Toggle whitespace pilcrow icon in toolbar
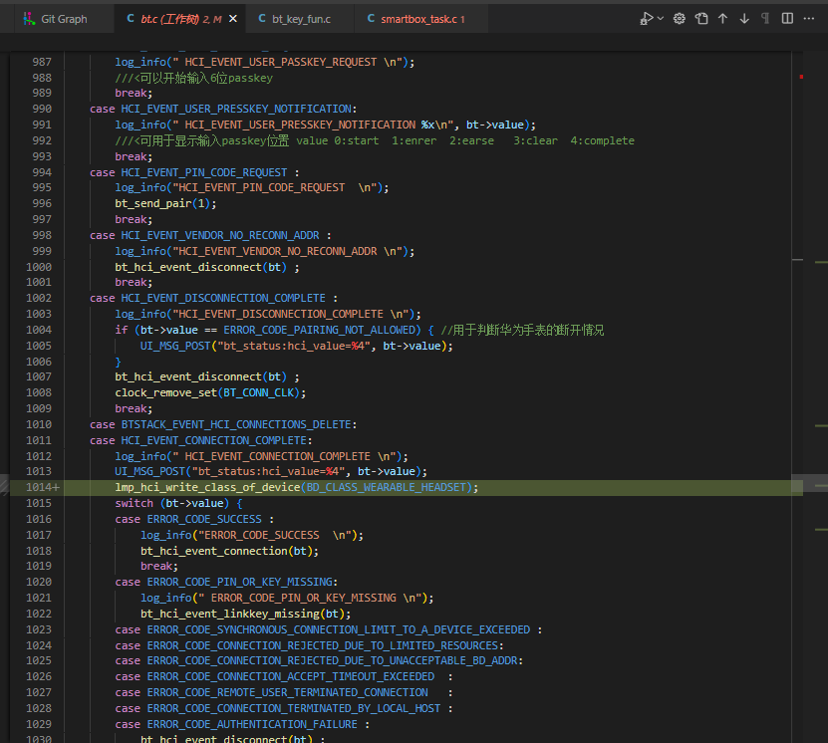 click(x=765, y=19)
